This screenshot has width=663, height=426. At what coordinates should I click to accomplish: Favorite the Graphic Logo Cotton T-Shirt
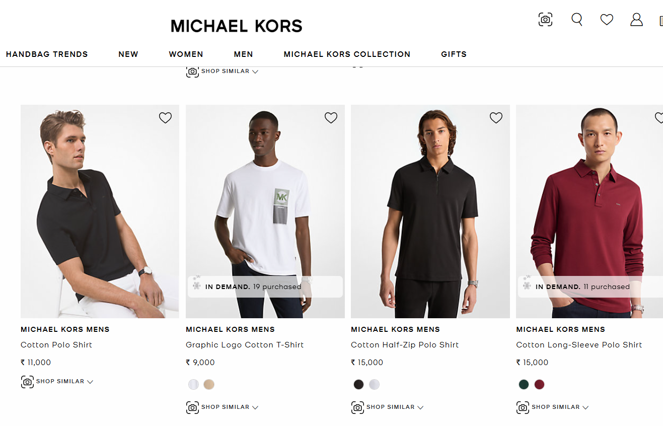click(331, 118)
